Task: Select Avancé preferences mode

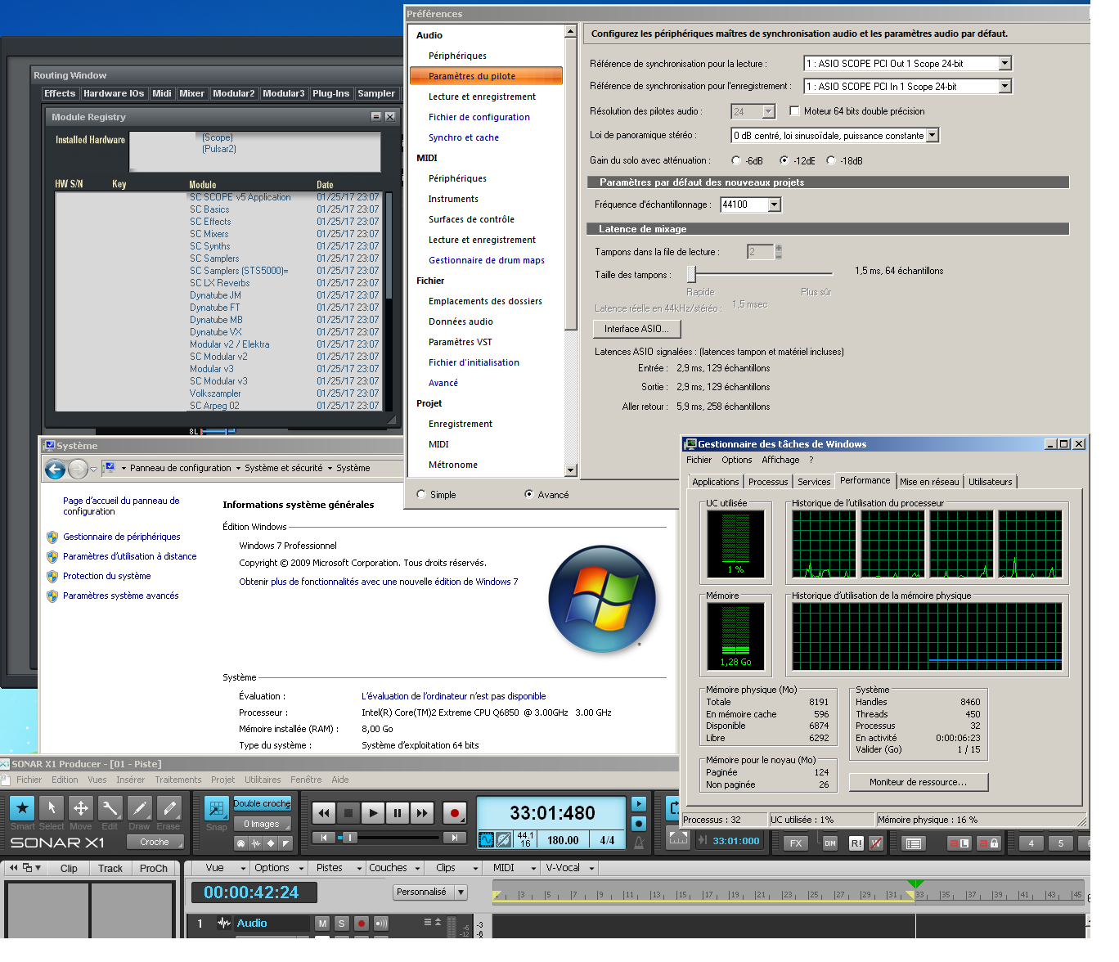Action: 529,495
